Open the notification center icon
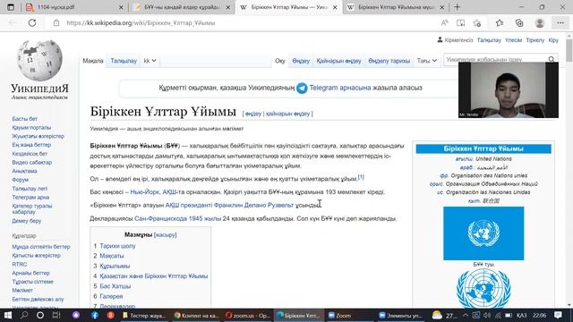 point(558,315)
